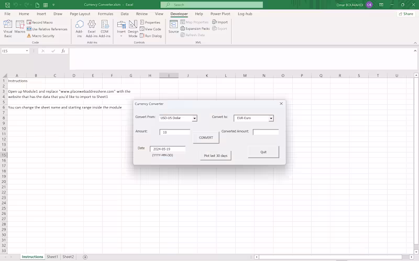Switch to the Page Layout tab
This screenshot has height=261, width=419.
80,14
